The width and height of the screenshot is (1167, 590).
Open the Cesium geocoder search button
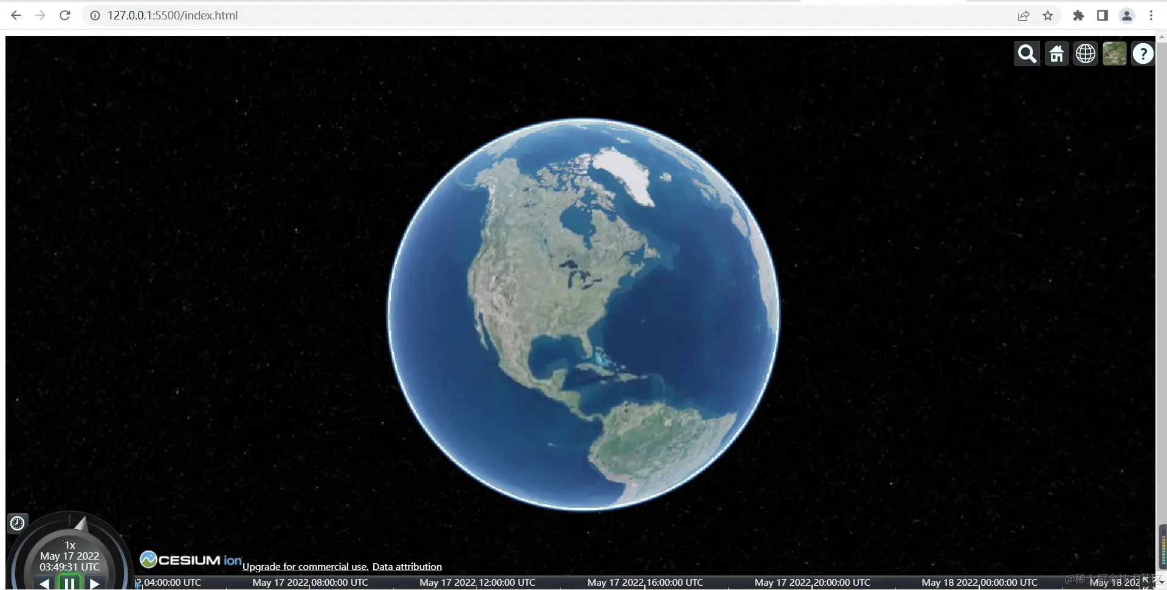pos(1027,54)
